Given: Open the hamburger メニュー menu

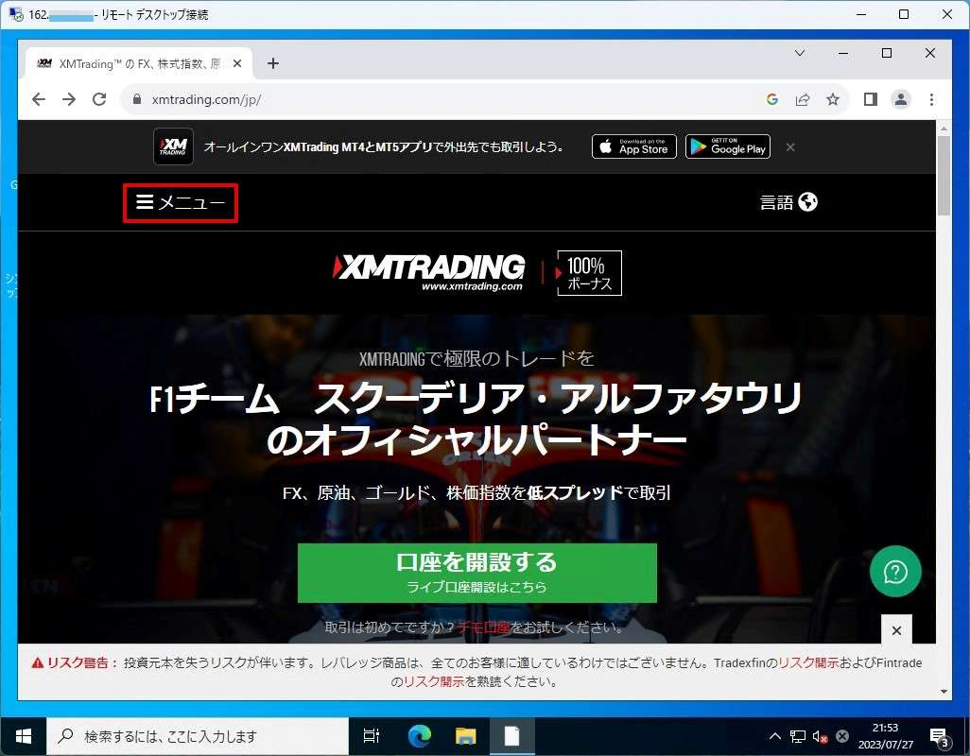Looking at the screenshot, I should click(x=180, y=202).
